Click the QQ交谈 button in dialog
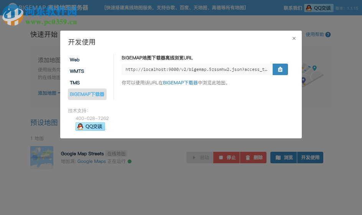This screenshot has width=362, height=215. 90,126
